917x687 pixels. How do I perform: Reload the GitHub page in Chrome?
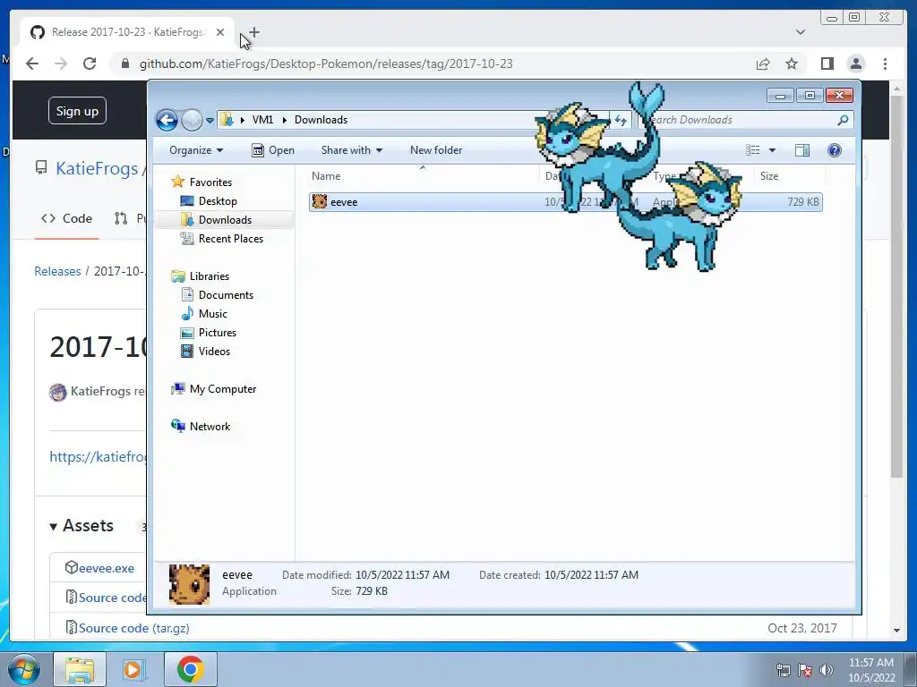(90, 64)
